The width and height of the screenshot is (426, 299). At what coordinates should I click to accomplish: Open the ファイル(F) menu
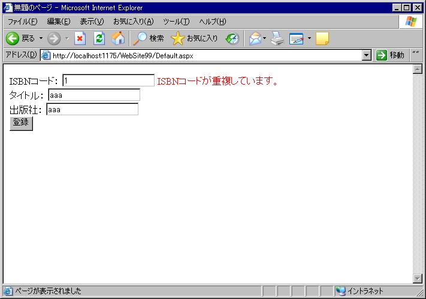[x=22, y=22]
